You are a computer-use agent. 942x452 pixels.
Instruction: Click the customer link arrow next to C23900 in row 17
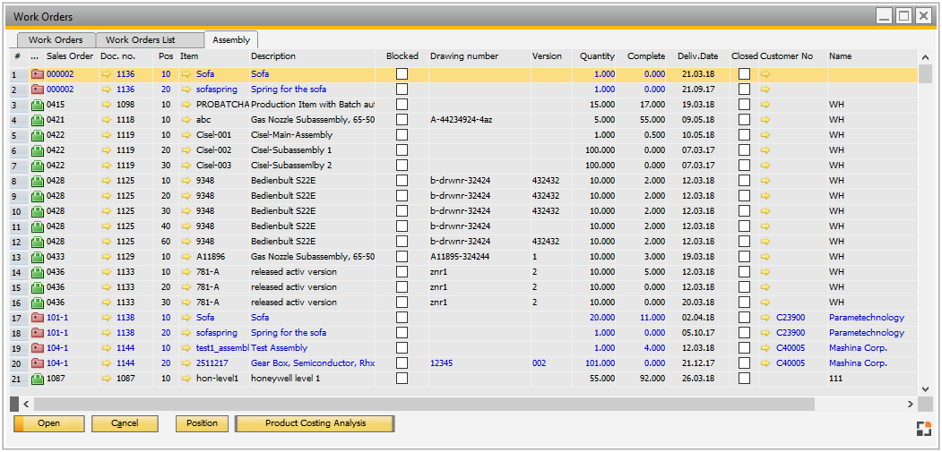tap(765, 318)
